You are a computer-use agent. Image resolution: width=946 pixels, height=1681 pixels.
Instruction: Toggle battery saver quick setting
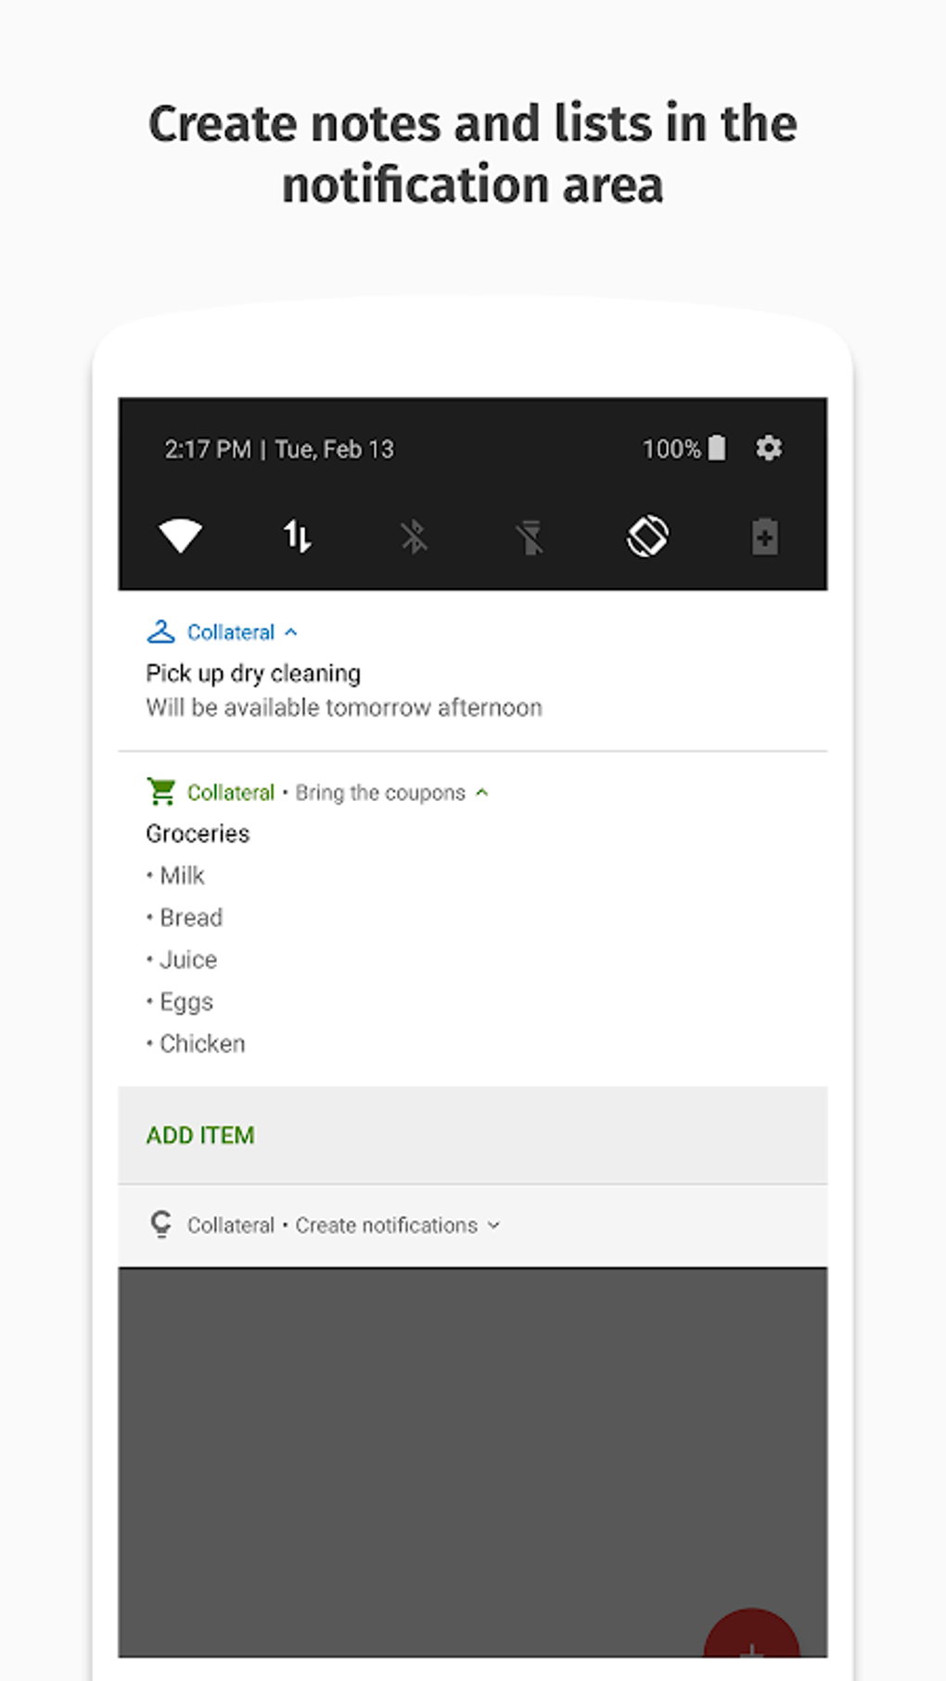(x=764, y=537)
